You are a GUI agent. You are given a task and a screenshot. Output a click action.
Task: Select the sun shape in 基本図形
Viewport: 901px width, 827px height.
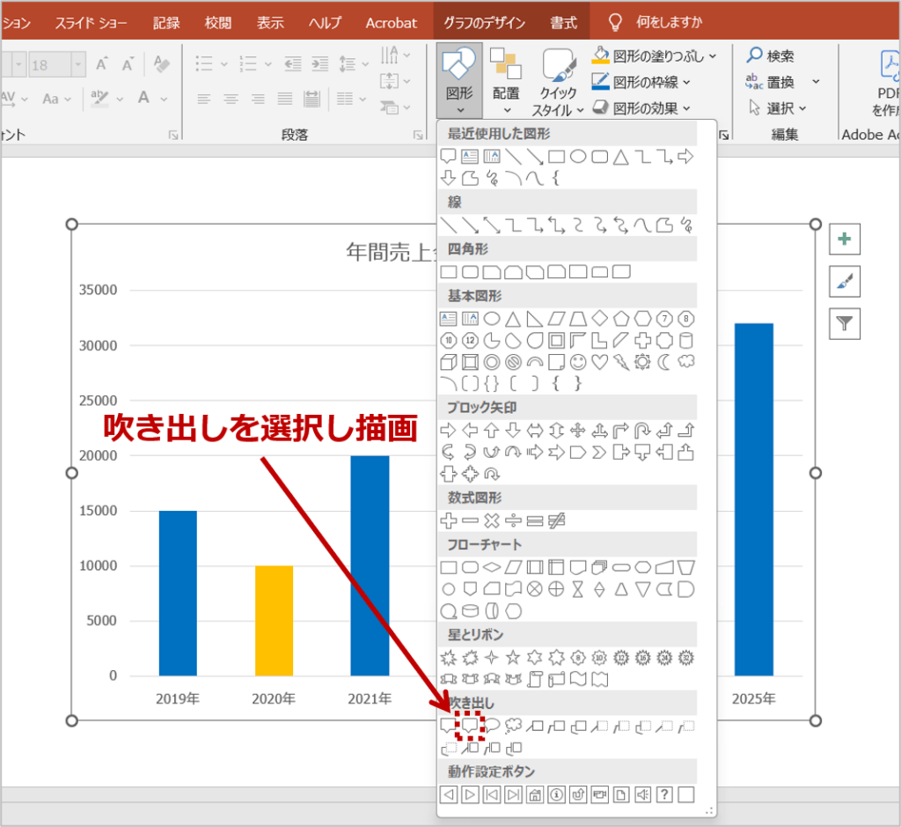point(642,362)
